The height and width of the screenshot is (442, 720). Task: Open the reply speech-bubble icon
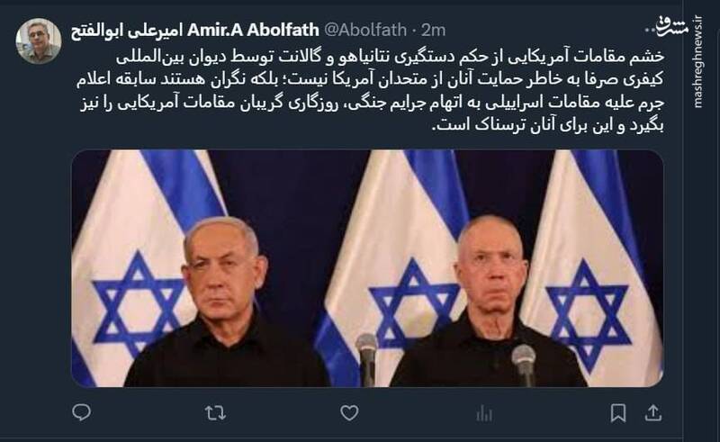tap(82, 412)
